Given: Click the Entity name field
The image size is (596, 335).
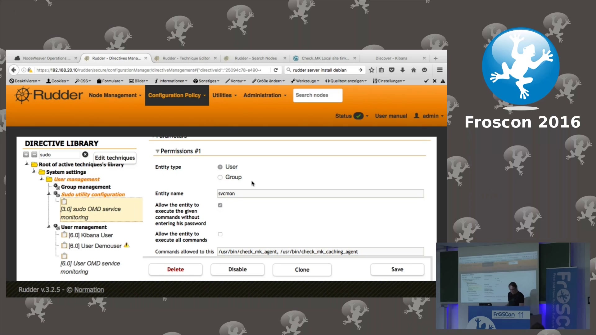Looking at the screenshot, I should pyautogui.click(x=320, y=194).
